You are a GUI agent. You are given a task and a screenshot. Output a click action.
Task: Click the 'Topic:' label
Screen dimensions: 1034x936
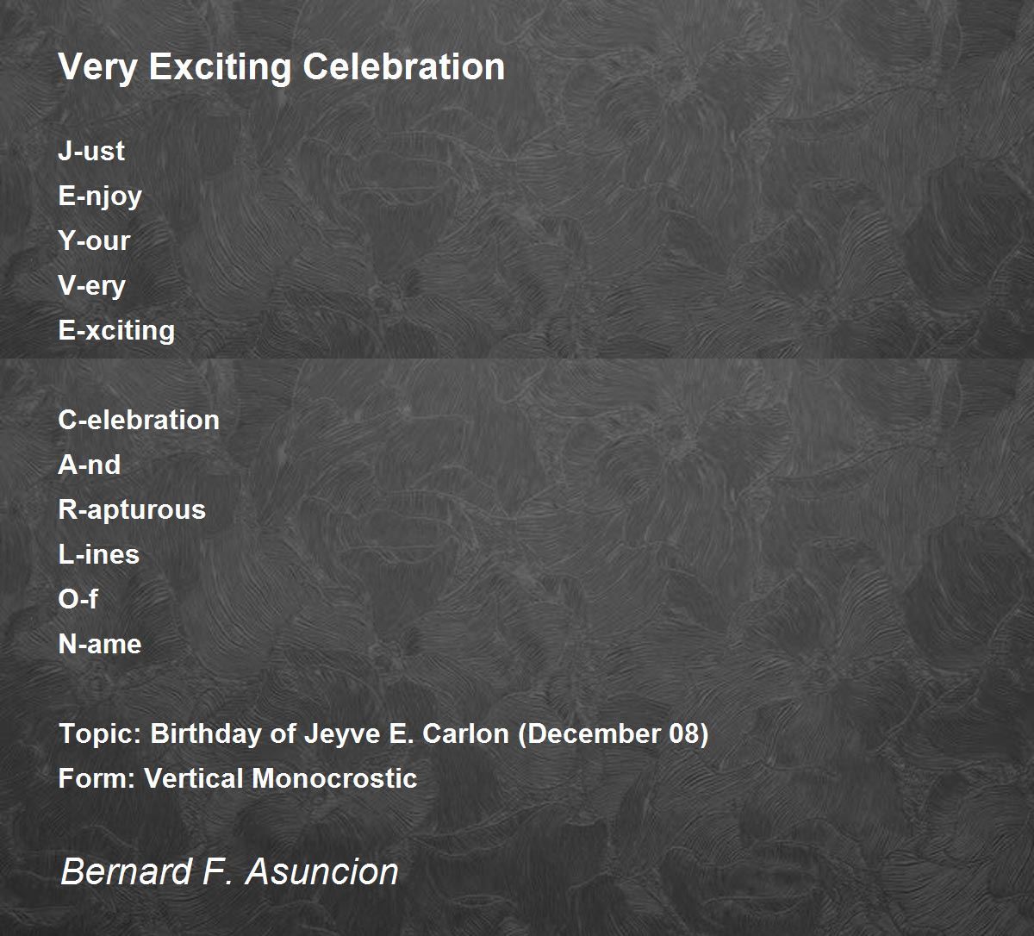[100, 733]
